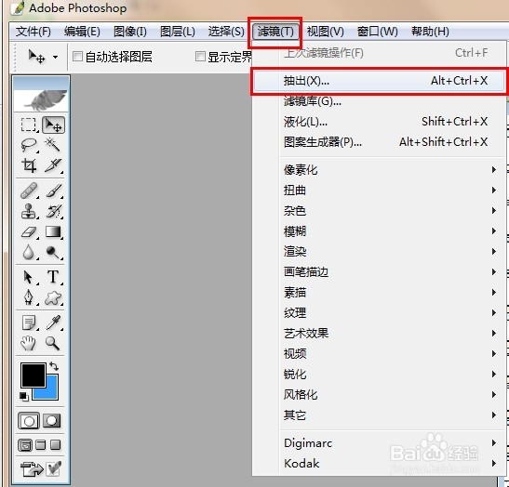Choose 图案生成器(P)... menu entry
Image resolution: width=509 pixels, height=487 pixels.
tap(379, 142)
